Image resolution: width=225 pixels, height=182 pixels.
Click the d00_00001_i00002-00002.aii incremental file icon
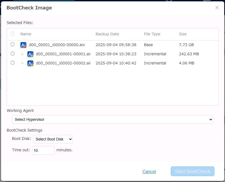[30, 63]
